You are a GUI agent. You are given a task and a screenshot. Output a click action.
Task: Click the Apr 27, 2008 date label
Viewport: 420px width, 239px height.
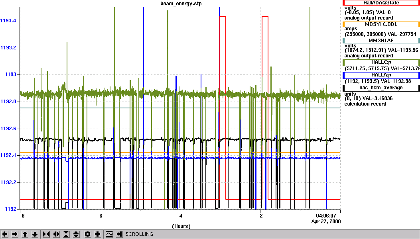pyautogui.click(x=326, y=221)
